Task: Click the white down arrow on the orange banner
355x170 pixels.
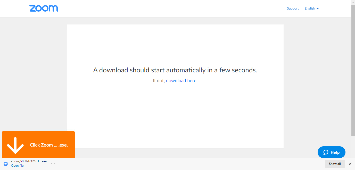Action: [15, 146]
